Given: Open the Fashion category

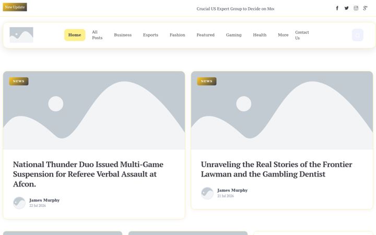Looking at the screenshot, I should (x=178, y=35).
